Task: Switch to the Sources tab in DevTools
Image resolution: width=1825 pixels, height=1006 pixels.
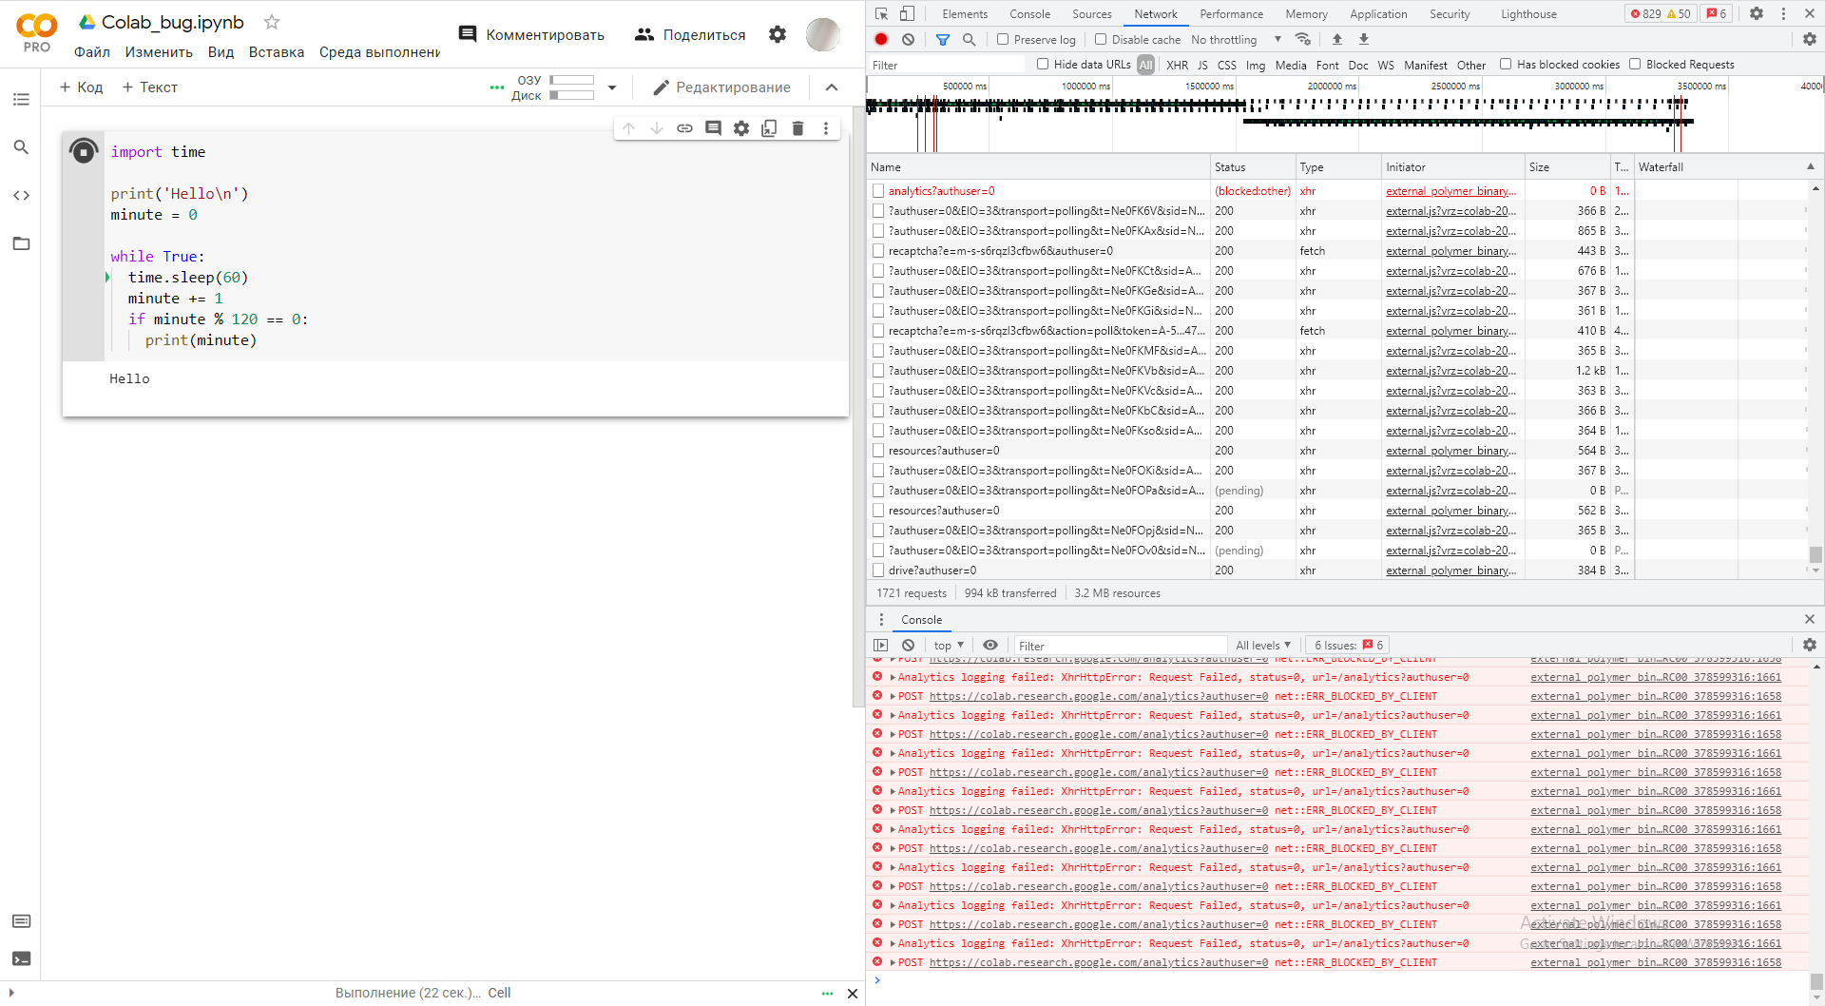Action: 1091,13
